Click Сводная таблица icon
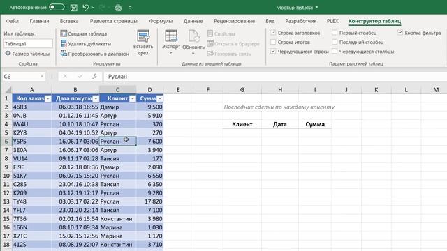The image size is (447, 251). 64,33
